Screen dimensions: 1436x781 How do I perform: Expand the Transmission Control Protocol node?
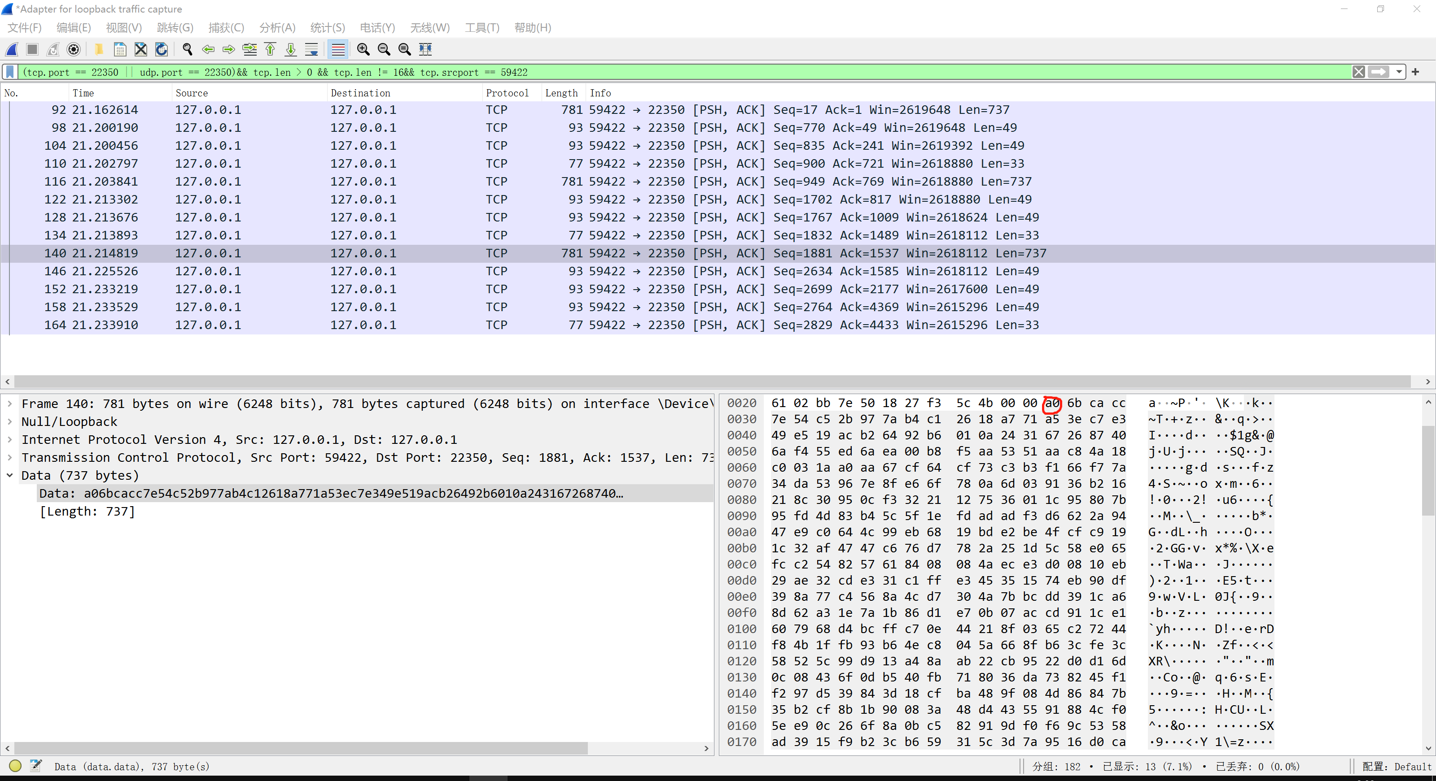pyautogui.click(x=9, y=457)
